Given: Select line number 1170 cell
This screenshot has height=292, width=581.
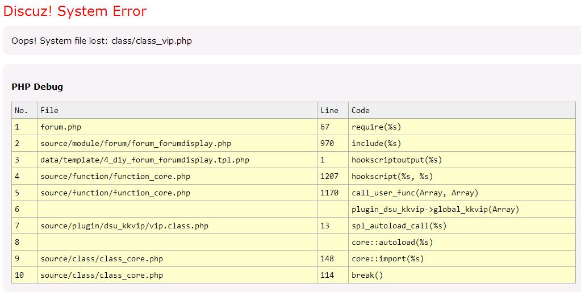Looking at the screenshot, I should click(333, 193).
